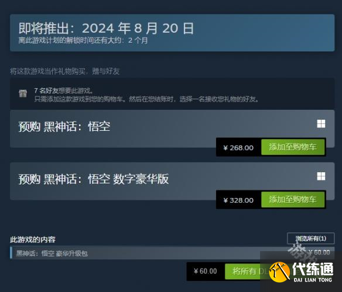Screen dimensions: 342x292
Task: Click Windows icon on standard edition
Action: coord(321,124)
